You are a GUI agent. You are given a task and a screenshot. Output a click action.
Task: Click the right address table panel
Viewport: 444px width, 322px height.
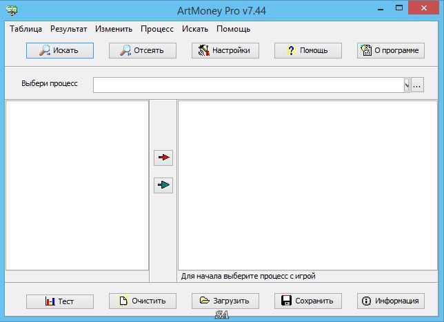(307, 185)
